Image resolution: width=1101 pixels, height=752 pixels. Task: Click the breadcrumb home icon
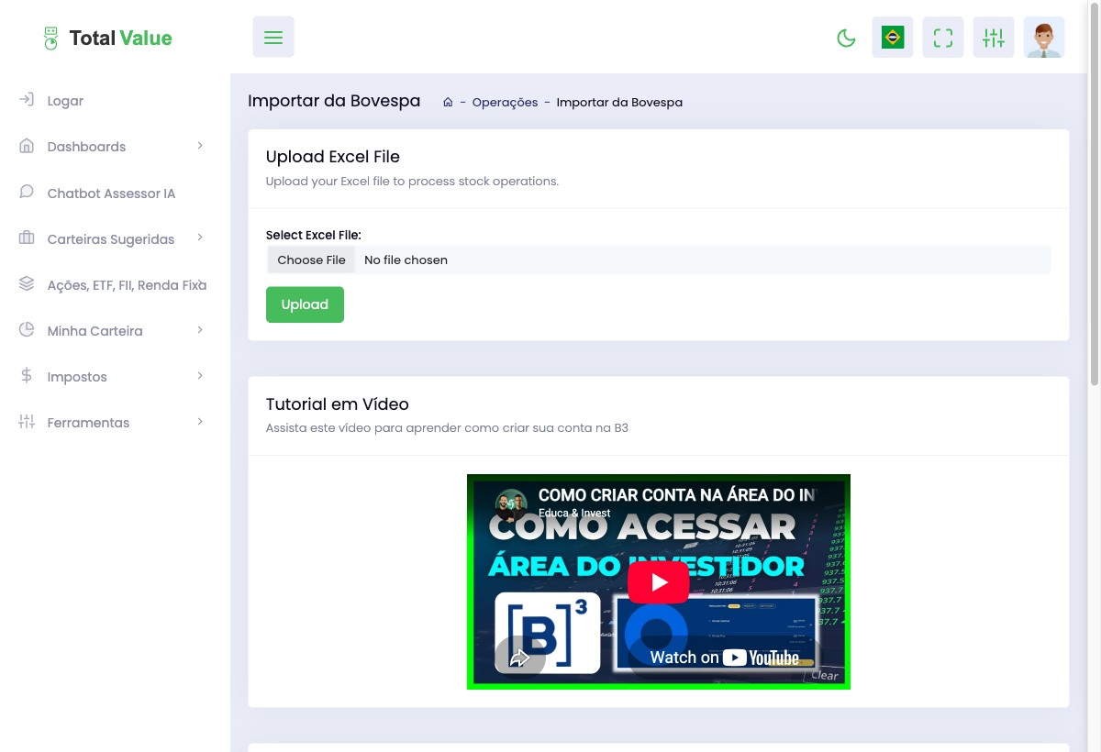tap(448, 102)
